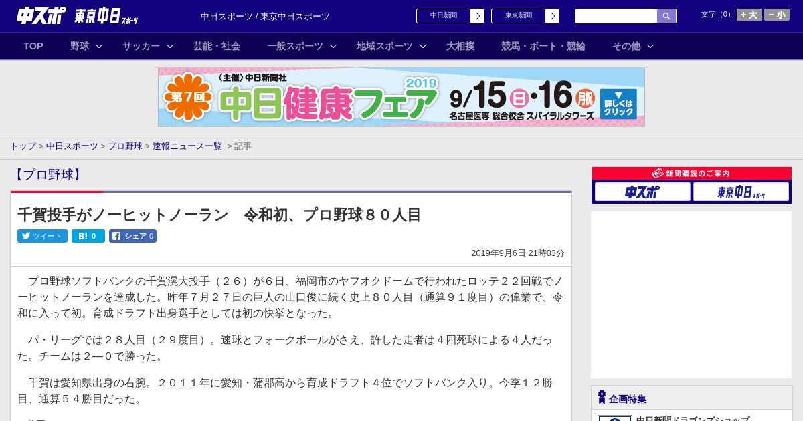
Task: Increase font size with ＋大 button
Action: click(x=749, y=15)
